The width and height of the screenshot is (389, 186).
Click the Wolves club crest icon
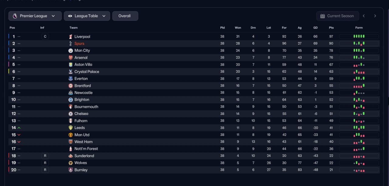[71, 163]
